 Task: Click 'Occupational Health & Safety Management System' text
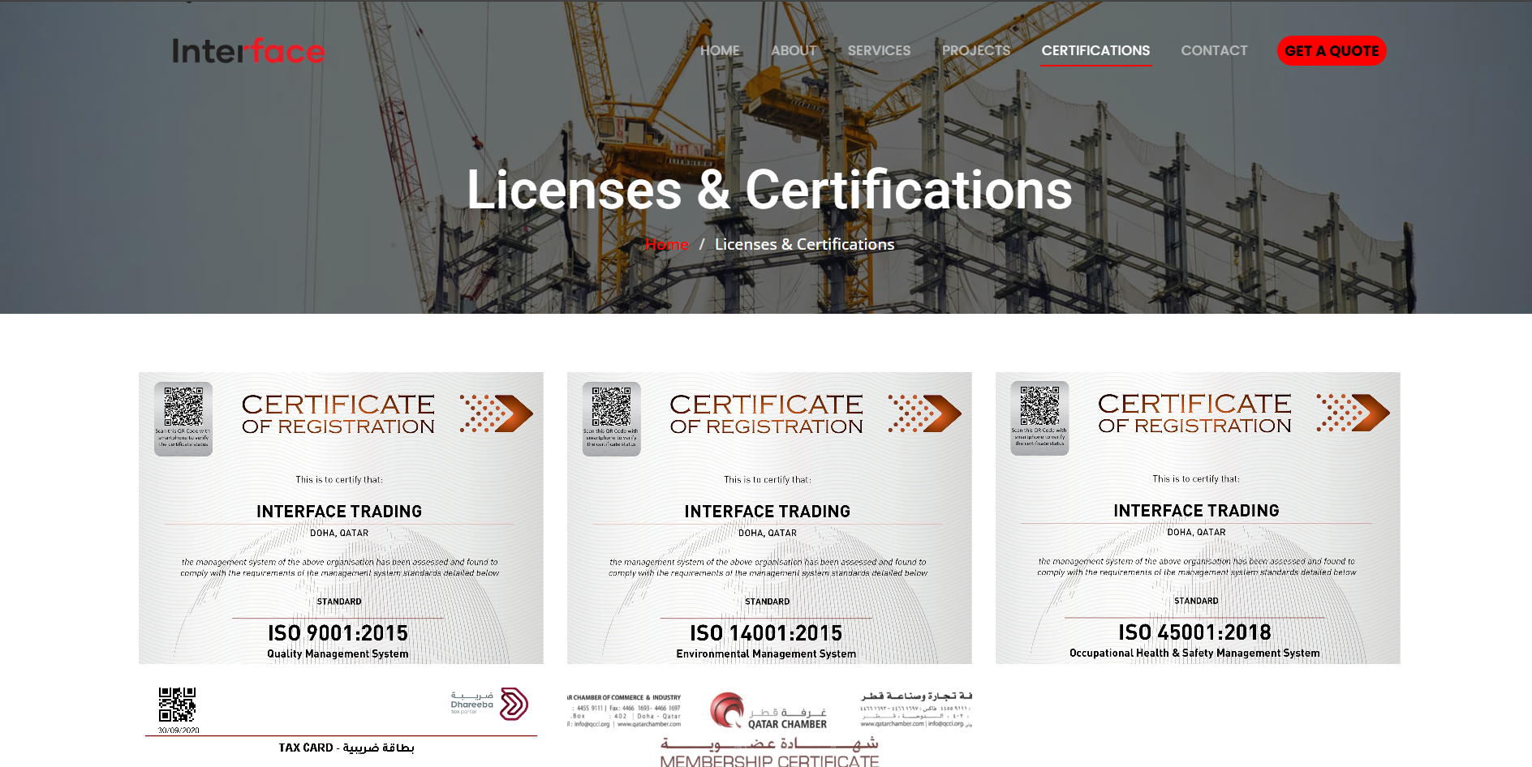tap(1194, 653)
